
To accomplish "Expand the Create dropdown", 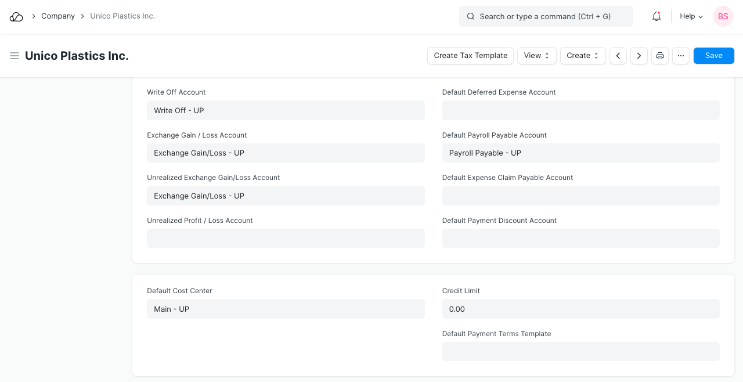I will coord(582,56).
